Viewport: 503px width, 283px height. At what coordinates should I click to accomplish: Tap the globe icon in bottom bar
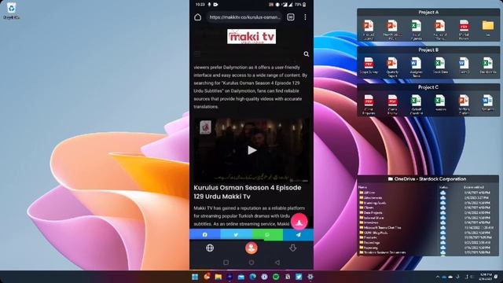coord(210,248)
